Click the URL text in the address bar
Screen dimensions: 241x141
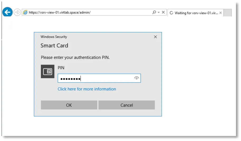pos(60,12)
